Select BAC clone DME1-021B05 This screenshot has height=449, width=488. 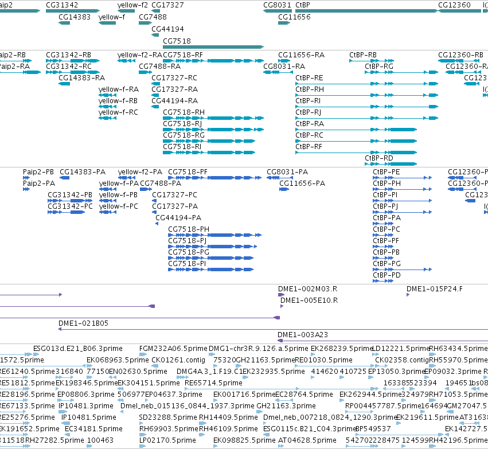point(83,323)
